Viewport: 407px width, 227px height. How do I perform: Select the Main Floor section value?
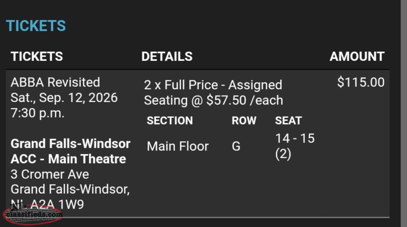tap(178, 146)
